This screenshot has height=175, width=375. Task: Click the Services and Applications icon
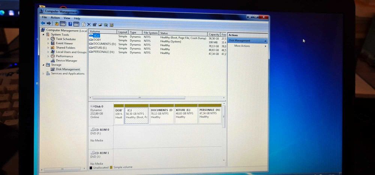tap(48, 73)
